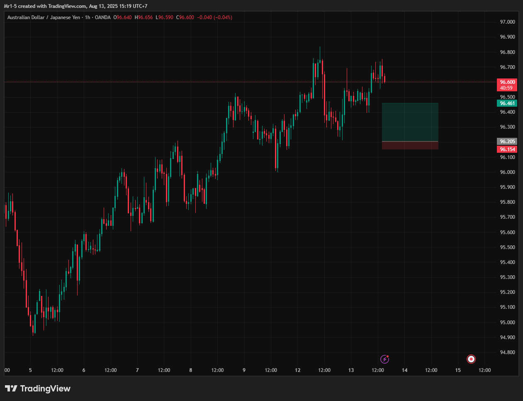Click the 96.800 price axis label
The width and height of the screenshot is (523, 401).
(507, 52)
